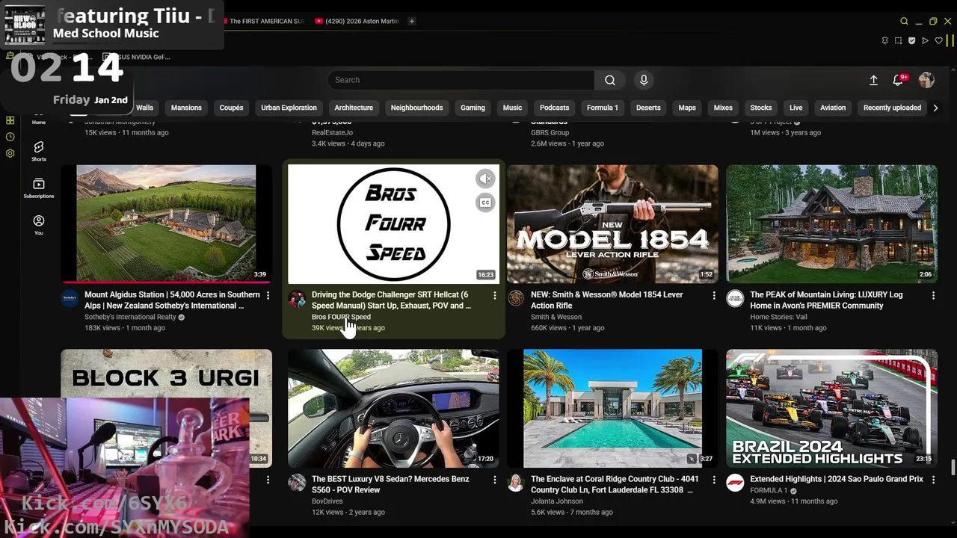Show more category chips with right arrow
Viewport: 957px width, 538px height.
pos(935,108)
